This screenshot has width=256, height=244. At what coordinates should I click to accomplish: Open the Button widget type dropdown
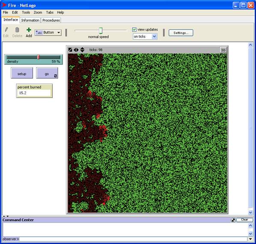(48, 32)
